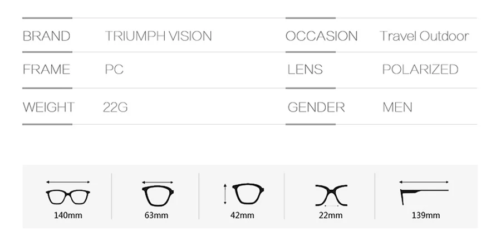
Task: Click the 22G weight value
Action: pos(115,107)
